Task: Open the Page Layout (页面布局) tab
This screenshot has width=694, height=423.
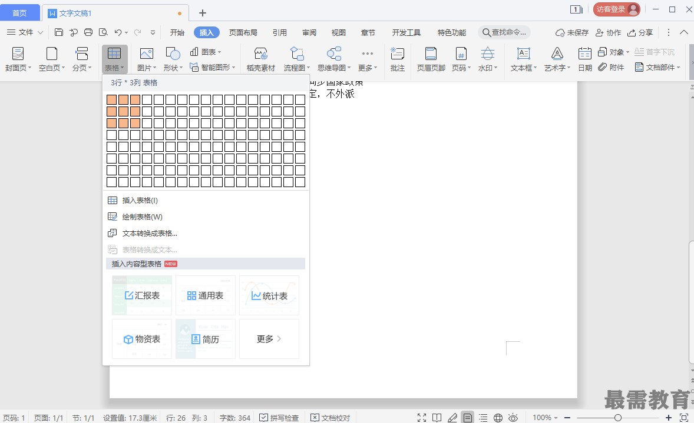Action: tap(243, 32)
